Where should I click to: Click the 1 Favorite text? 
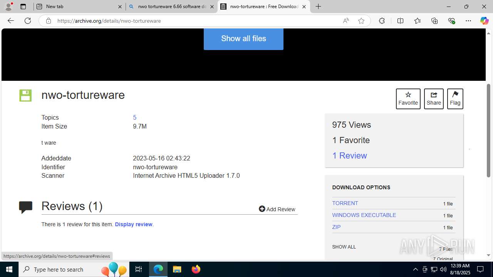click(x=351, y=140)
